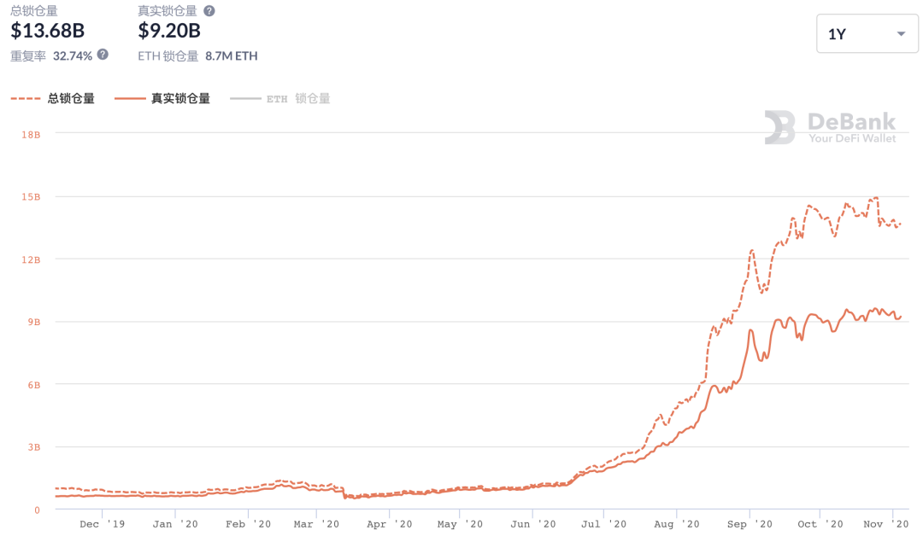Viewport: 923px width, 542px height.
Task: Click the 15B y-axis gridline label
Action: (x=31, y=197)
